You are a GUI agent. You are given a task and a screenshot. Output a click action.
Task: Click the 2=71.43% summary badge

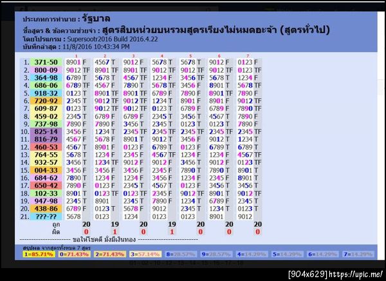(110, 254)
